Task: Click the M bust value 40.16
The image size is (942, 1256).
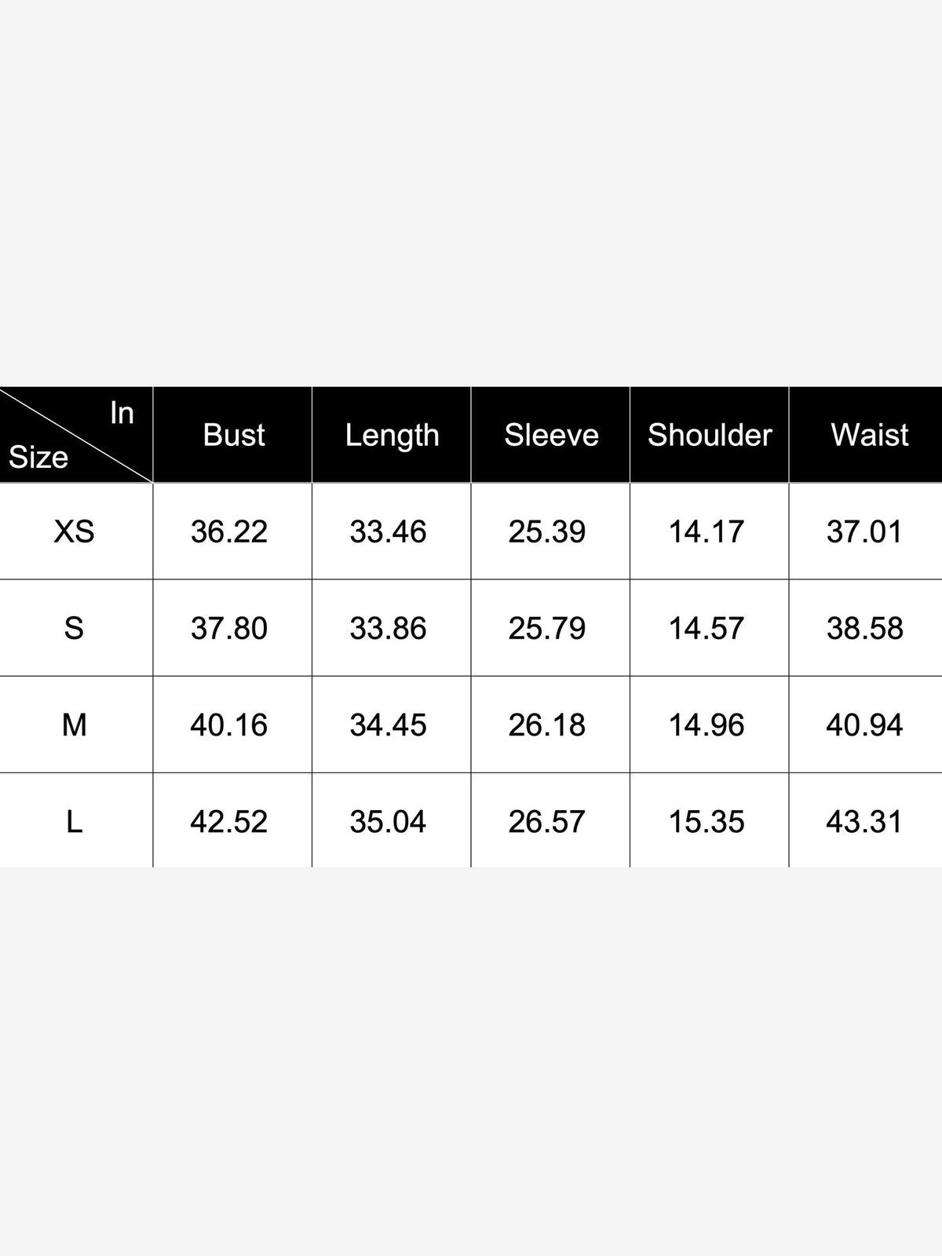Action: 229,725
